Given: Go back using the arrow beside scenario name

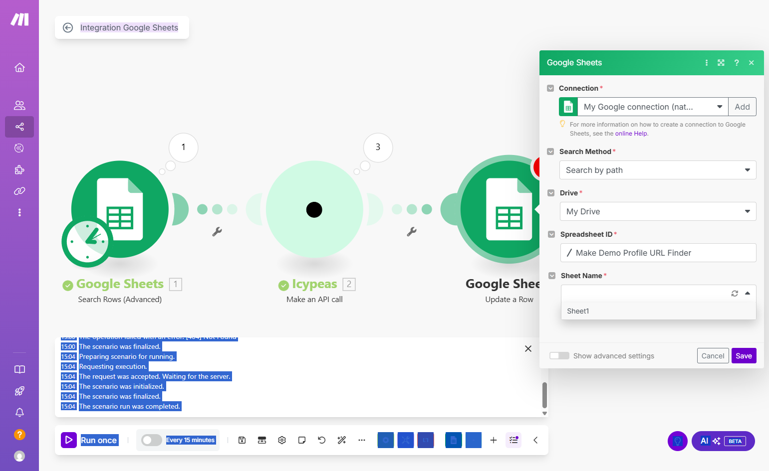Looking at the screenshot, I should [x=68, y=27].
